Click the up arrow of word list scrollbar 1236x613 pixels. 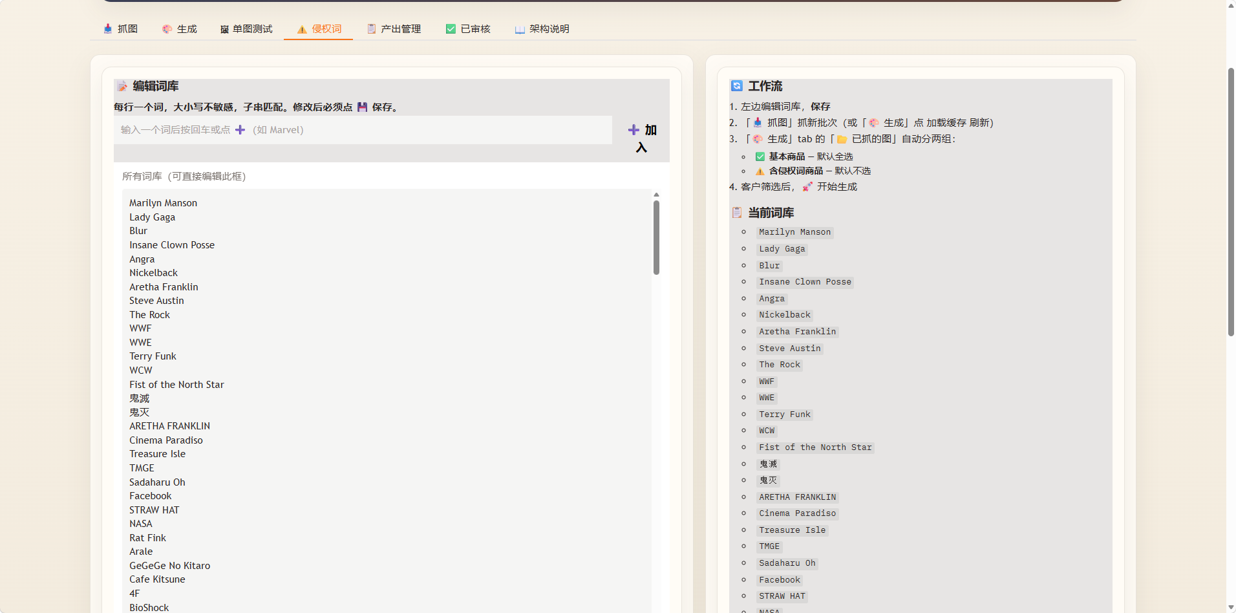tap(656, 195)
